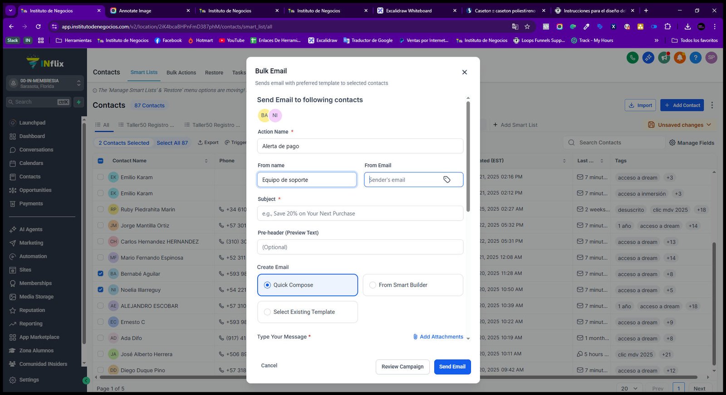Check the Ruby Piedrahita Marin checkbox
726x395 pixels.
coord(101,209)
